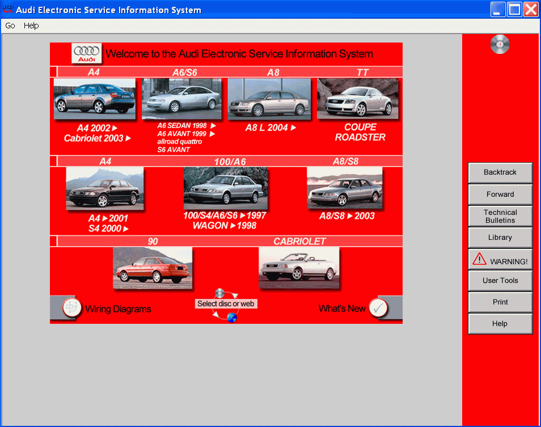Click the A8/S8 section header
The width and height of the screenshot is (541, 427).
345,161
